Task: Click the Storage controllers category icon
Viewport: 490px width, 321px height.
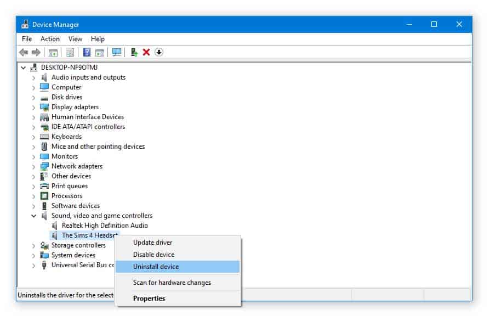Action: click(x=44, y=246)
